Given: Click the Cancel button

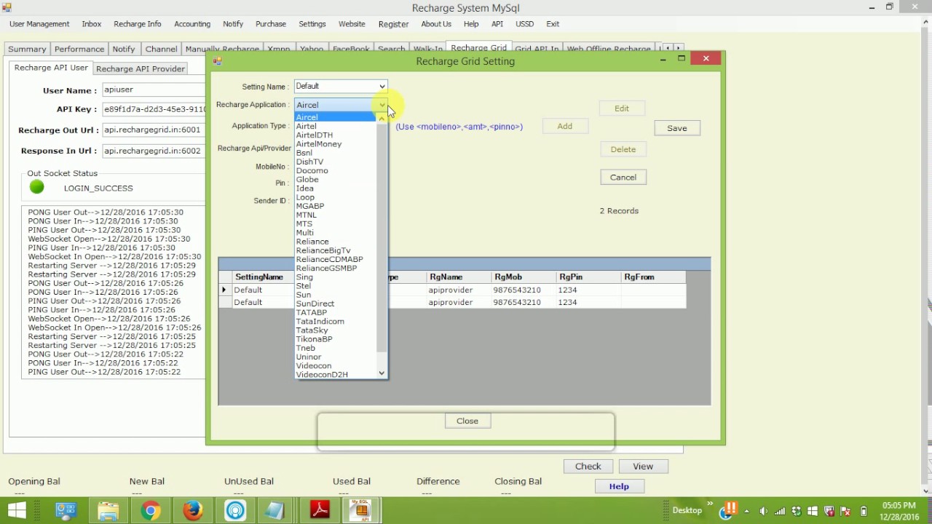Looking at the screenshot, I should pyautogui.click(x=623, y=177).
